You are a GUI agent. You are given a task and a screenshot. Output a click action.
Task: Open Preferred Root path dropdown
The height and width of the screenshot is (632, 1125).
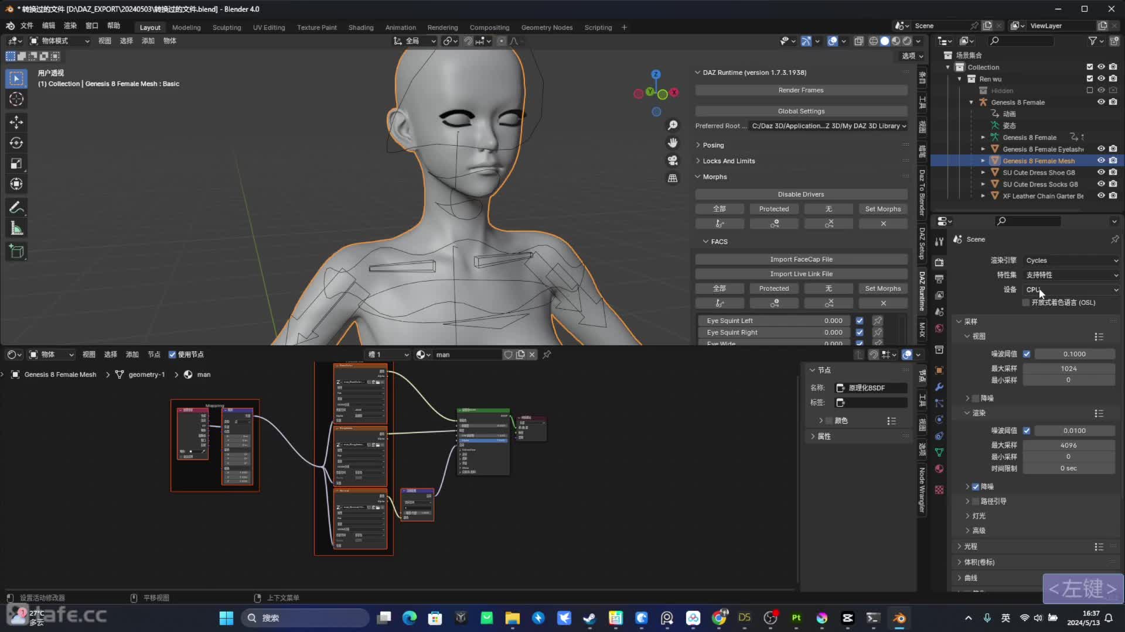click(x=829, y=126)
